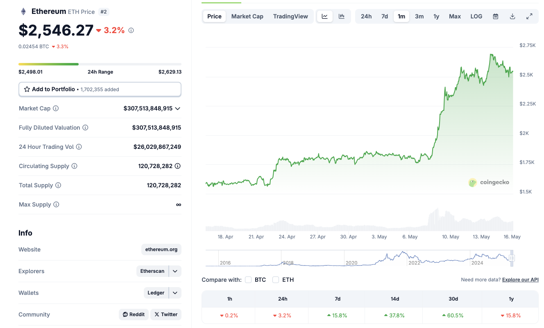Click the 24h low value $2,498.01
The height and width of the screenshot is (328, 544).
(30, 72)
